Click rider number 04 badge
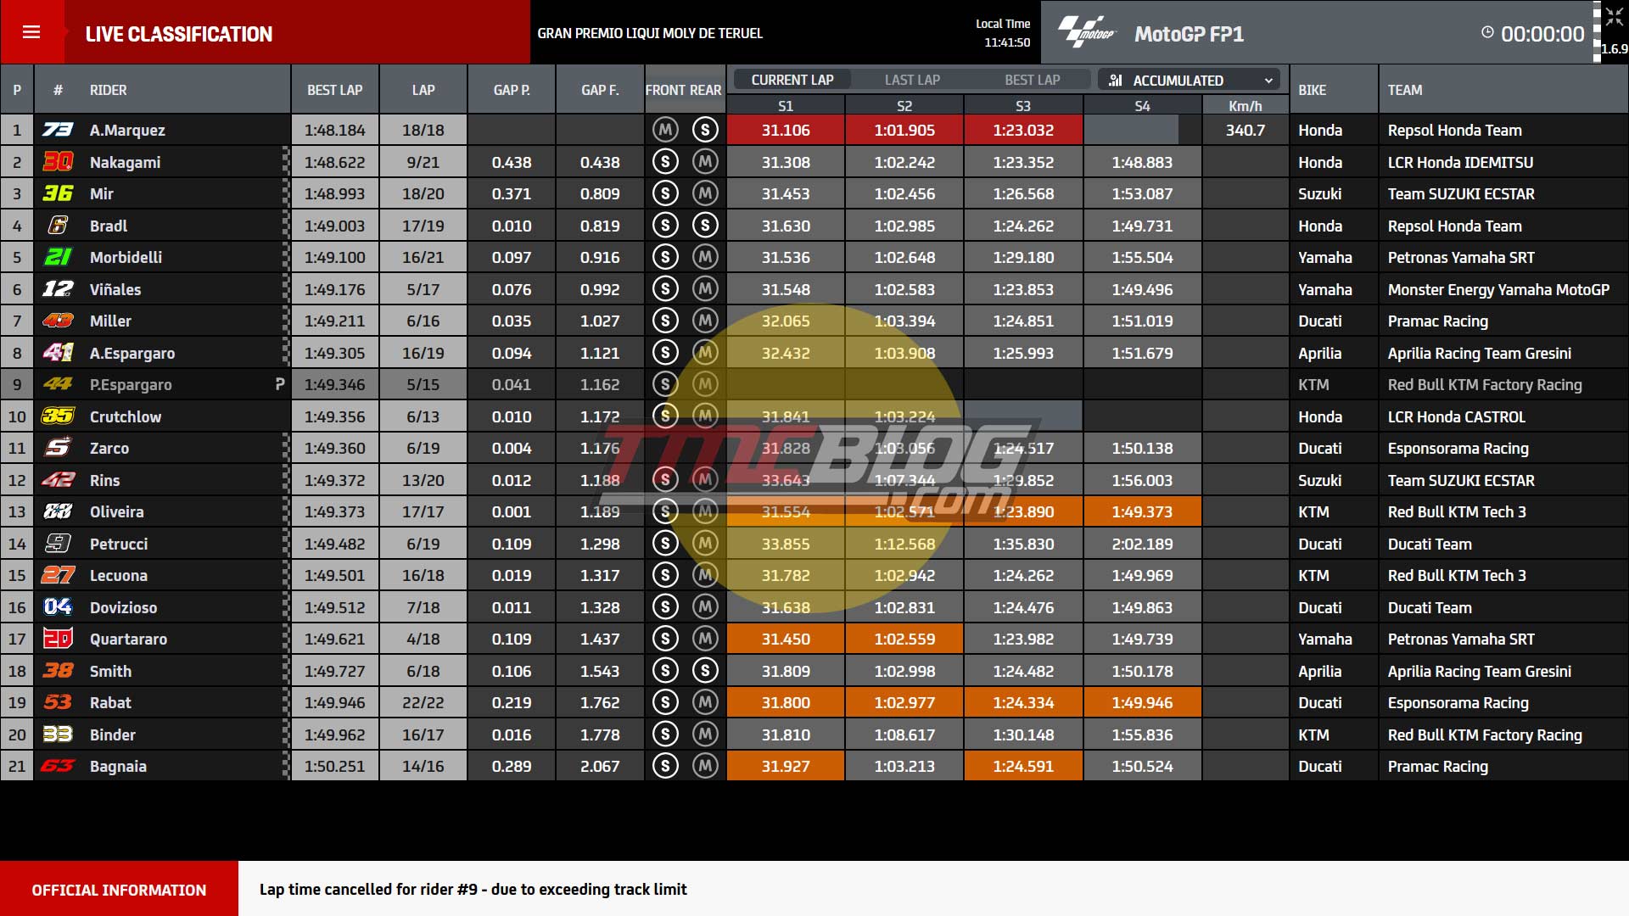Screen dimensions: 1629x916 tap(58, 607)
